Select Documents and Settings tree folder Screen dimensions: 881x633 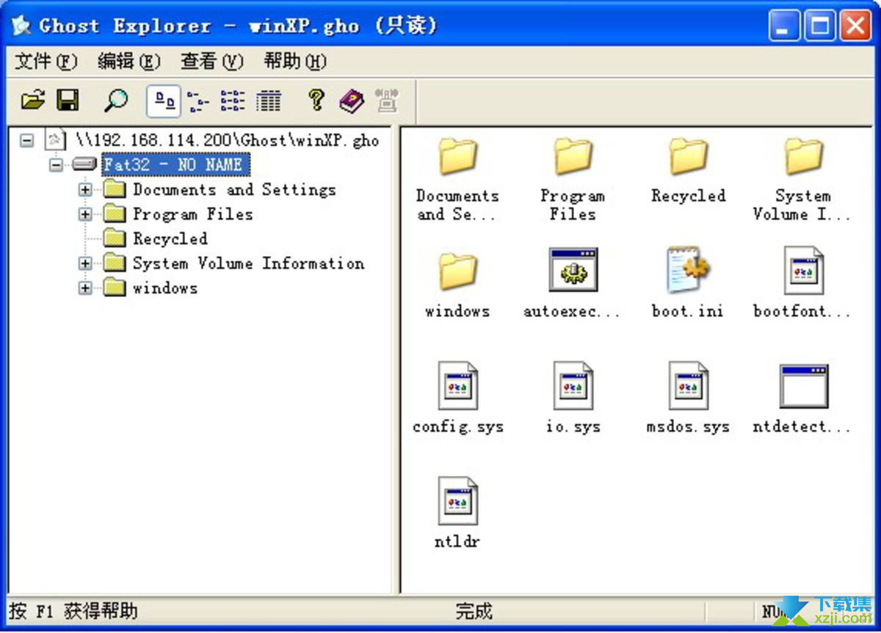[x=234, y=189]
